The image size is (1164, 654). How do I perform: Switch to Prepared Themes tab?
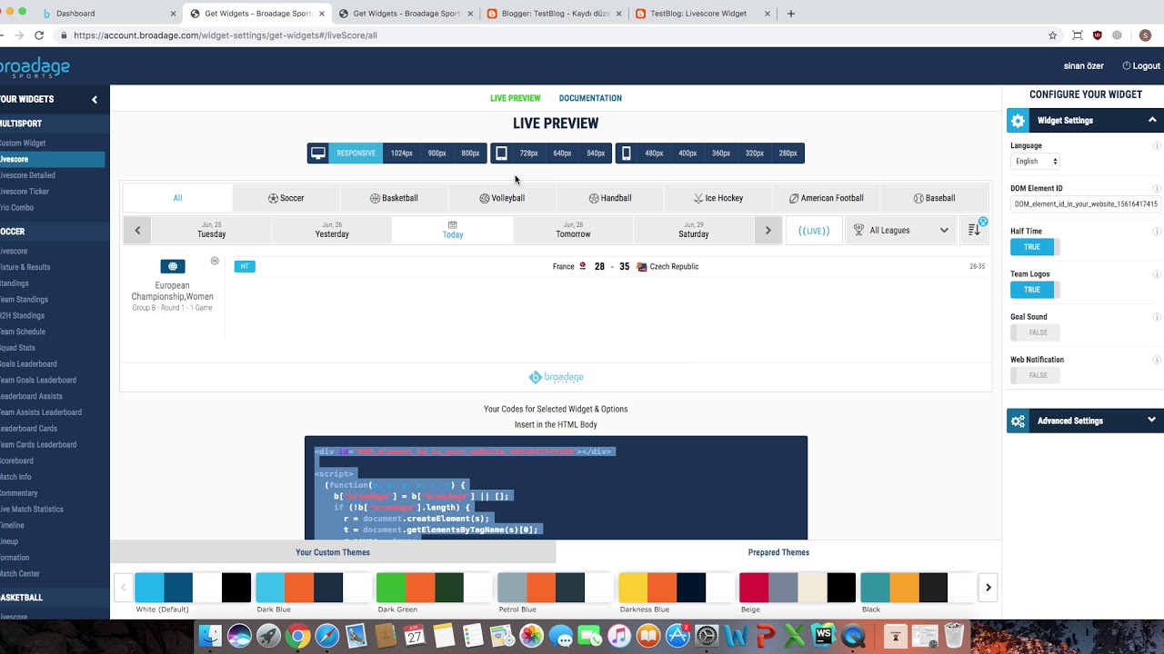pyautogui.click(x=778, y=552)
